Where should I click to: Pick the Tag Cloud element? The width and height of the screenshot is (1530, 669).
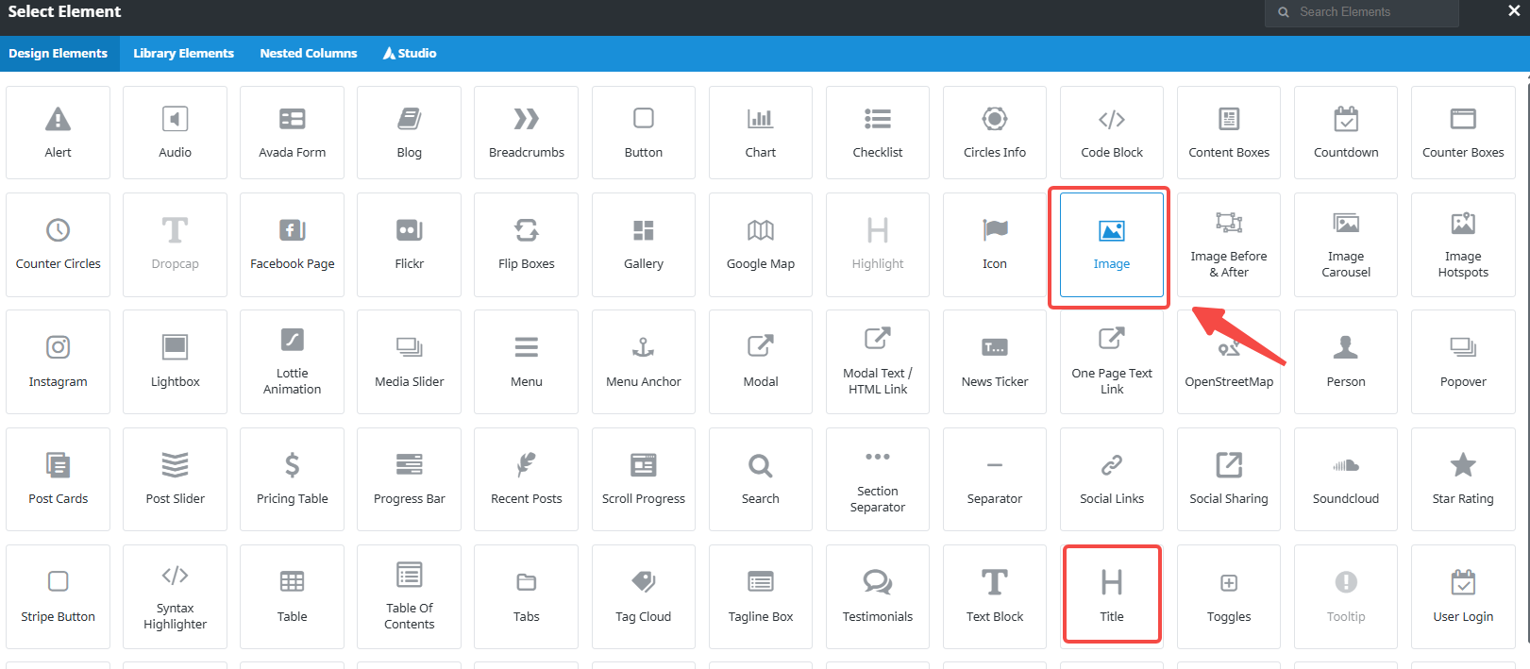point(643,595)
